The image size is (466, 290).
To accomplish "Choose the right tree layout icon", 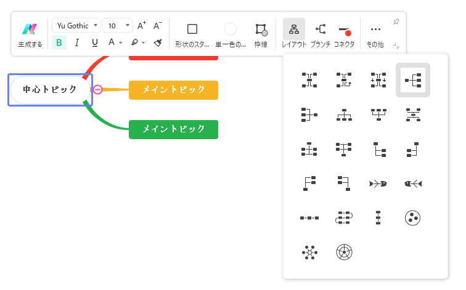I will click(380, 149).
